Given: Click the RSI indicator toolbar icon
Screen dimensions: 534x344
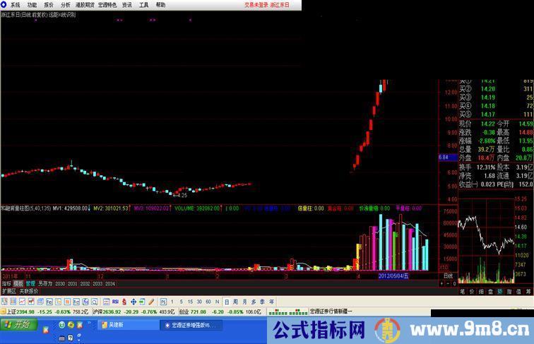Looking at the screenshot, I should [115, 302].
